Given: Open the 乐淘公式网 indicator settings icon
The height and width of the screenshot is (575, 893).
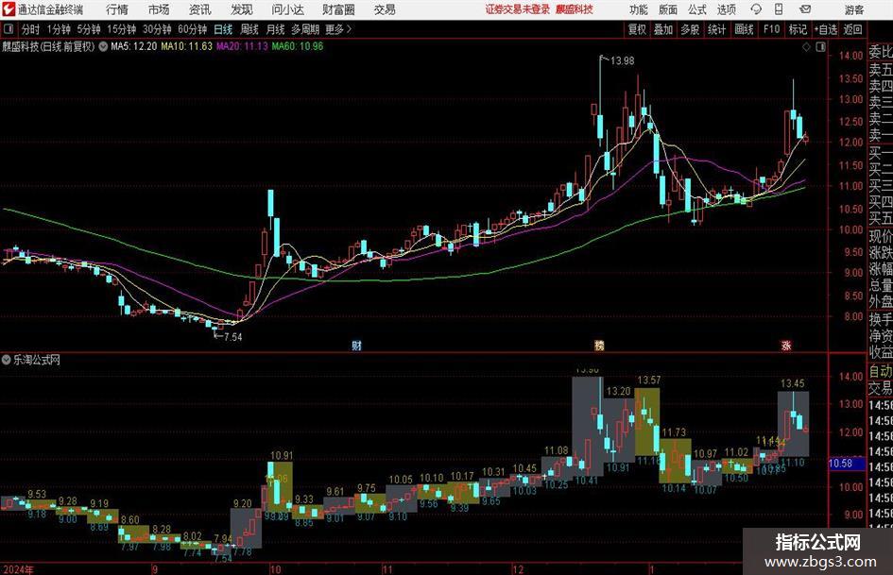Looking at the screenshot, I should [x=7, y=360].
